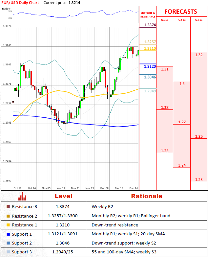208x257 pixels.
Task: Click the 1.3257/1.3300 level cell
Action: point(63,216)
